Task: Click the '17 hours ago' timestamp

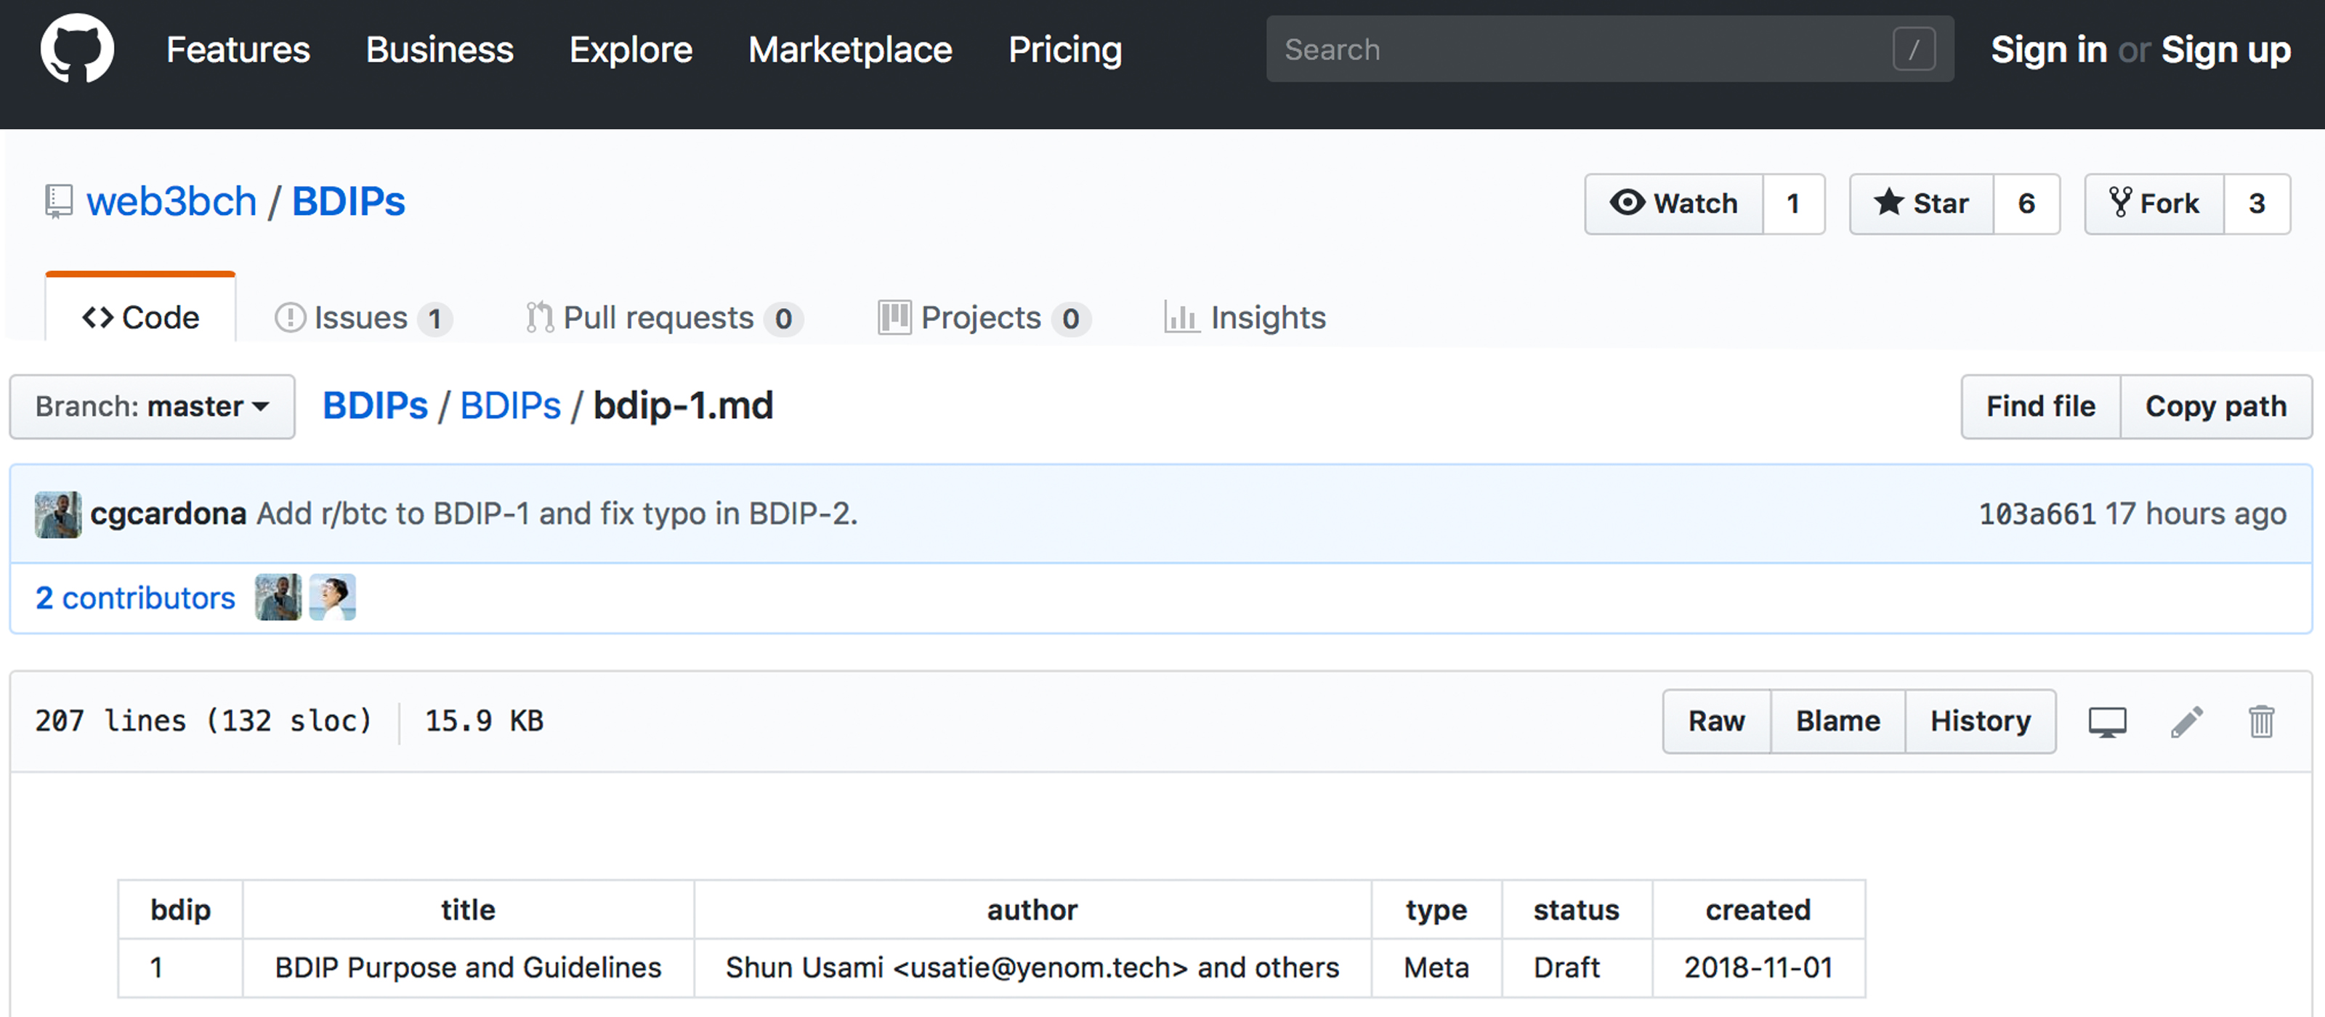Action: click(2196, 514)
